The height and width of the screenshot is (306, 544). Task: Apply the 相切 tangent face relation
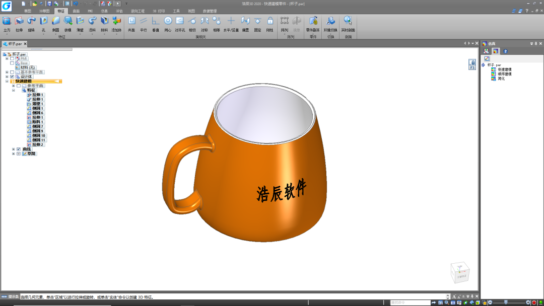[x=192, y=24]
